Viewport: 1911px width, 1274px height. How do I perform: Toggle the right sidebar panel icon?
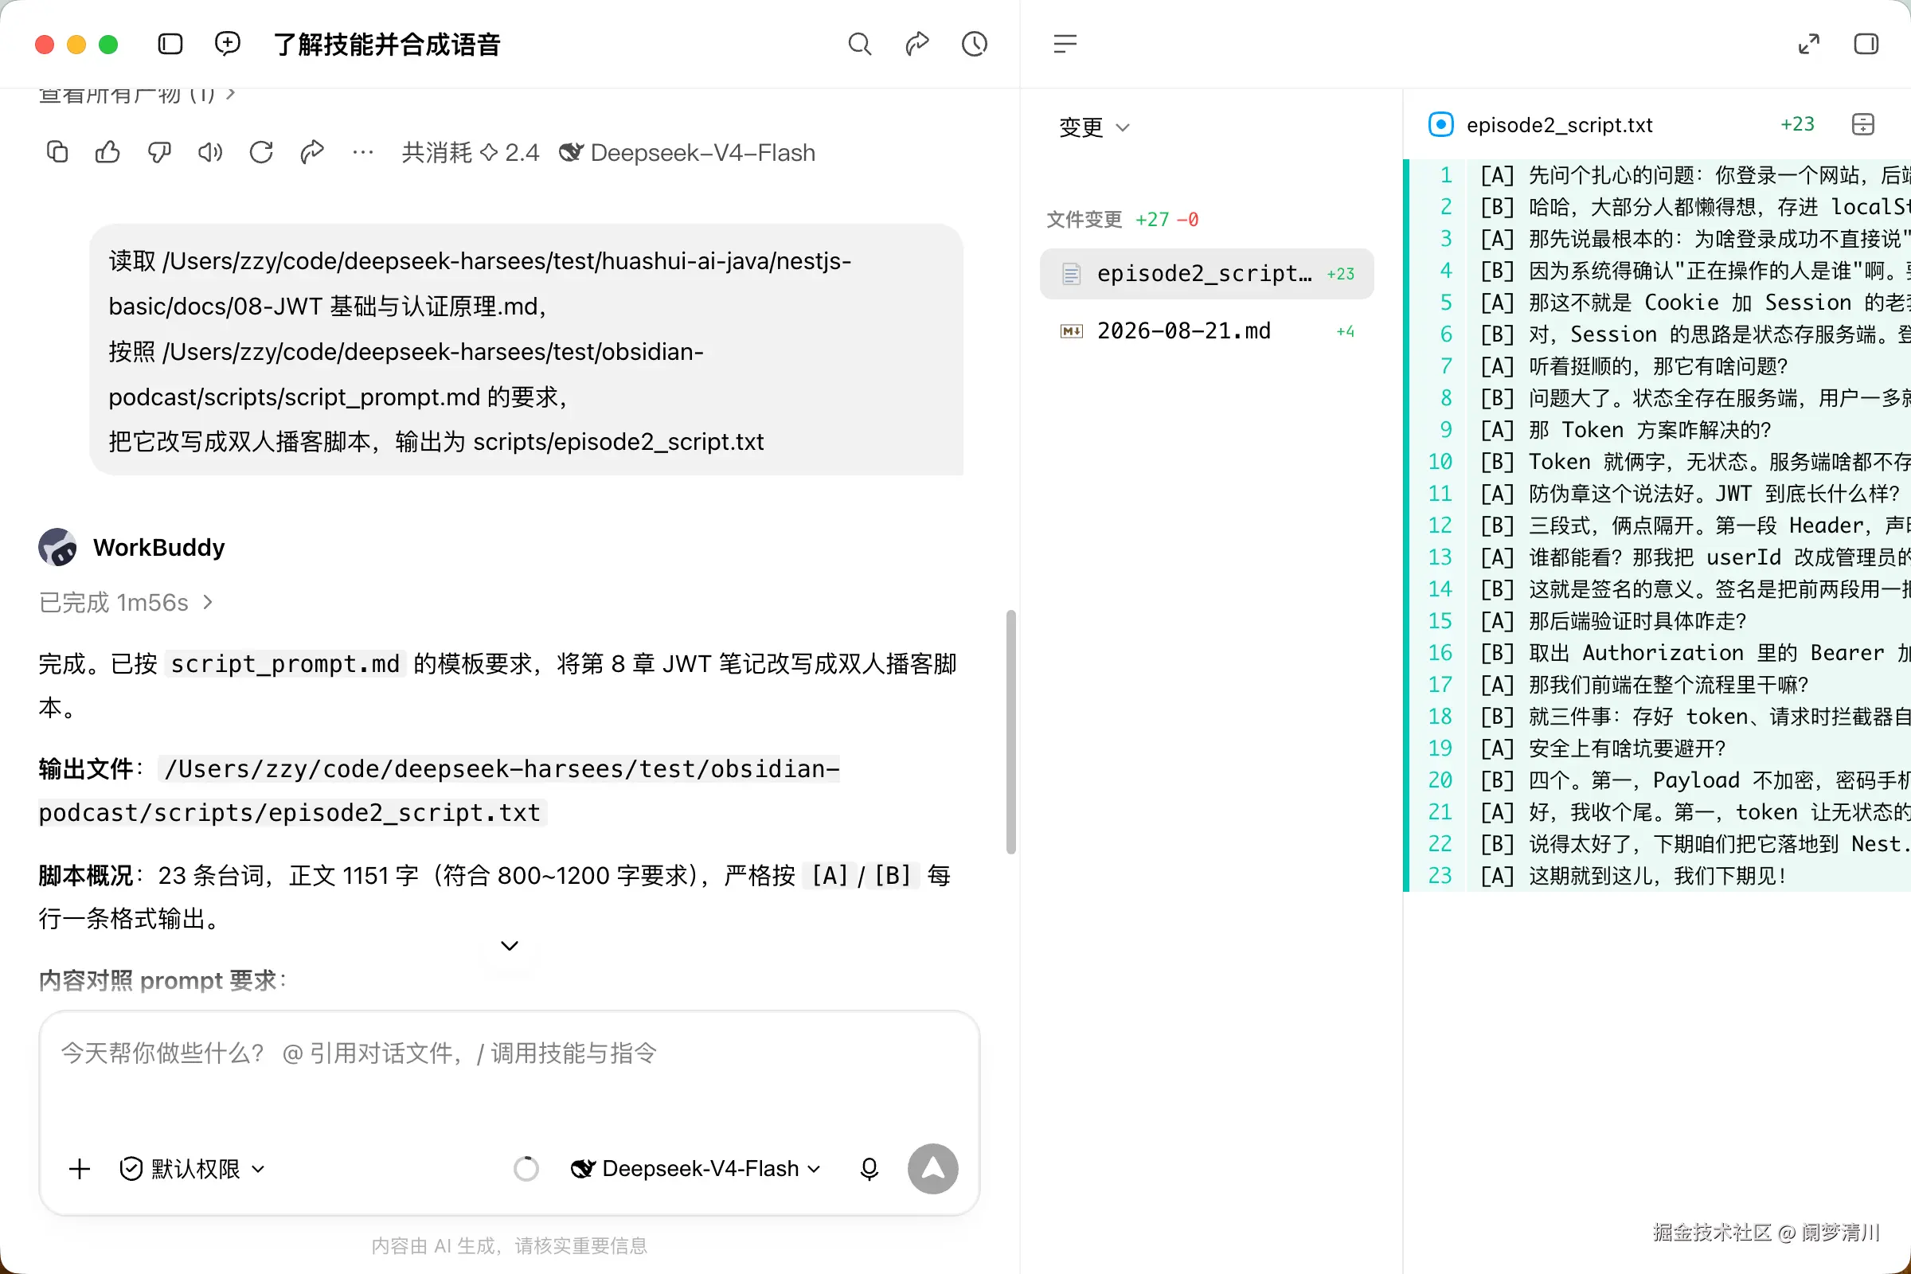click(1866, 44)
